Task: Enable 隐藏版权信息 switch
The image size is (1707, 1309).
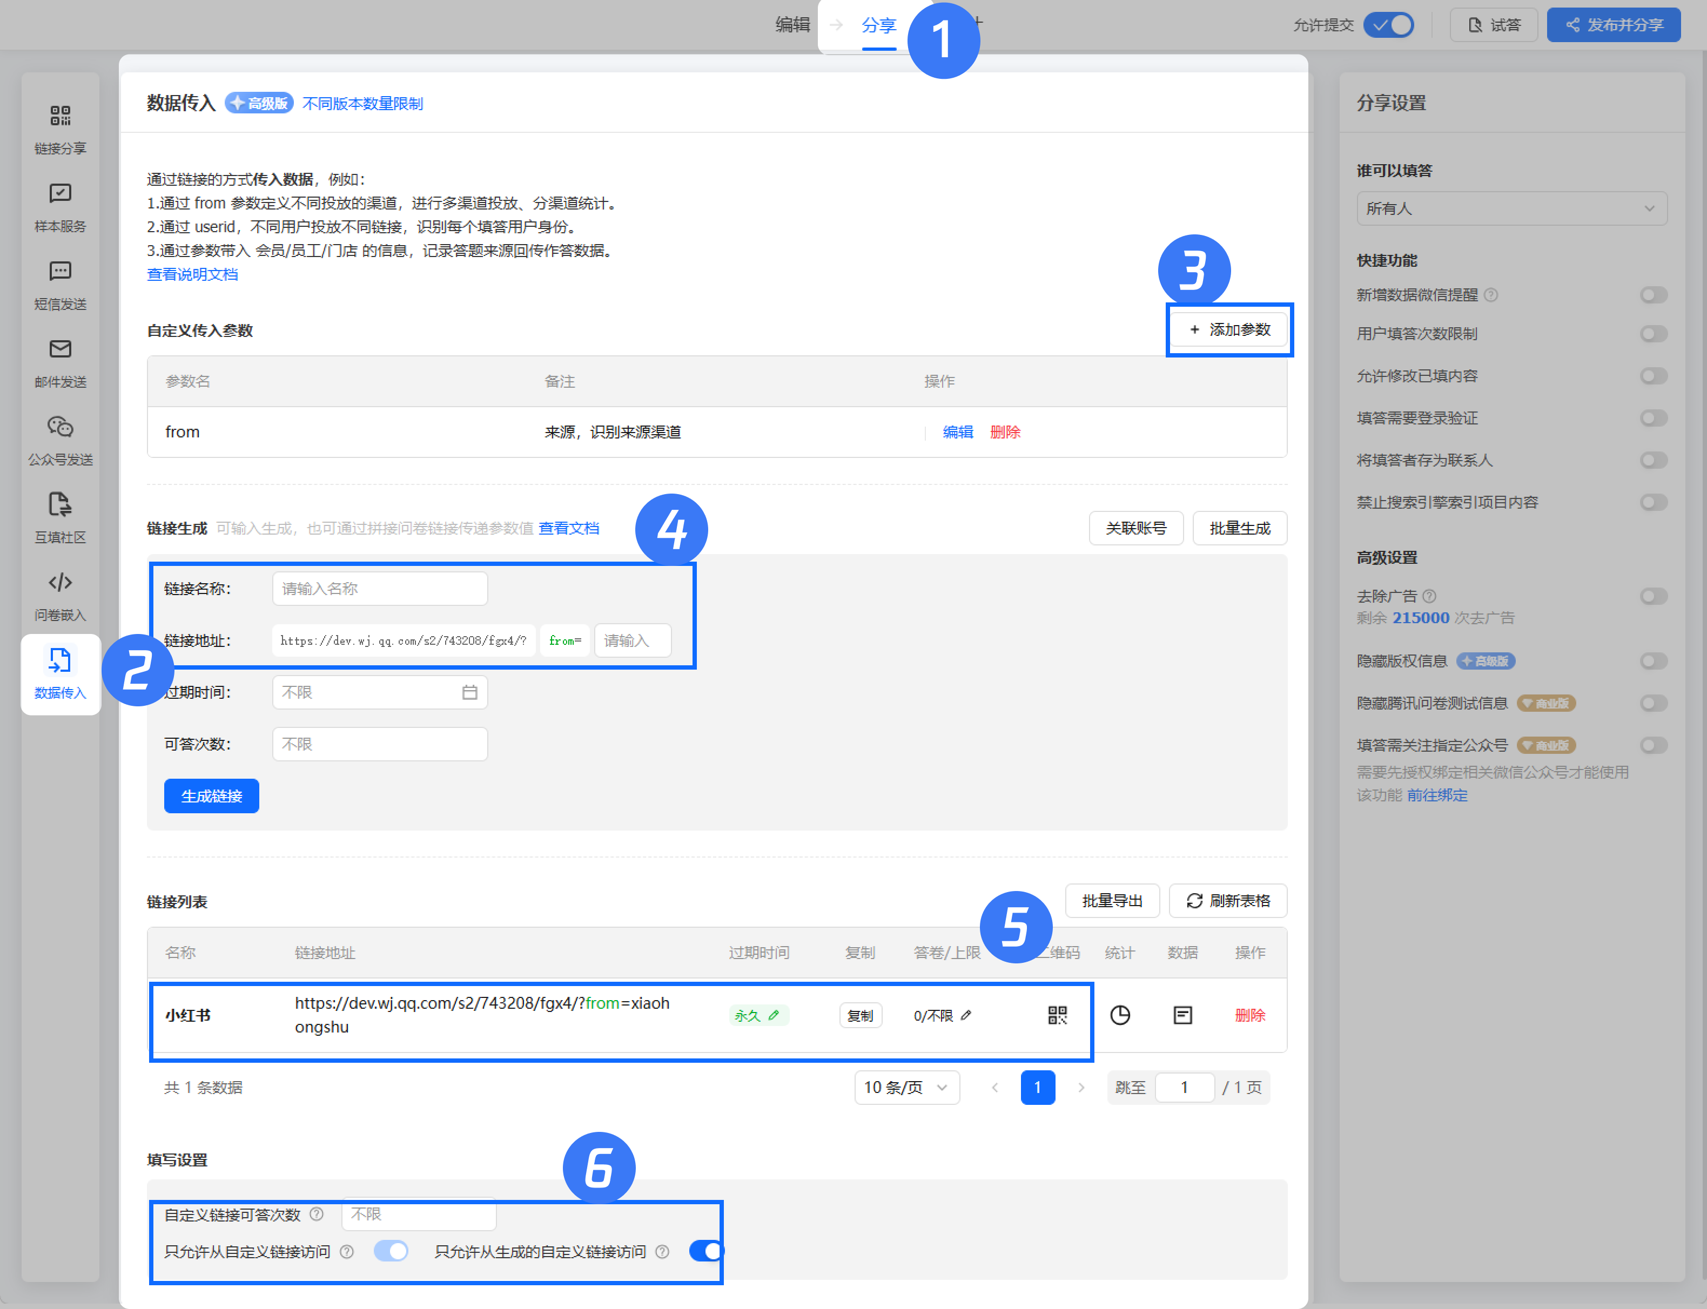Action: coord(1653,661)
